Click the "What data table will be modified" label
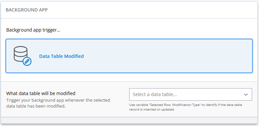 pos(41,93)
